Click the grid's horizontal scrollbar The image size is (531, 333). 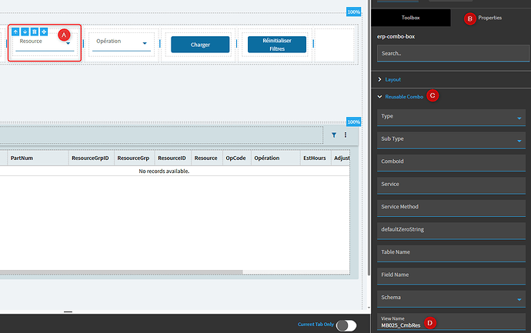click(122, 272)
